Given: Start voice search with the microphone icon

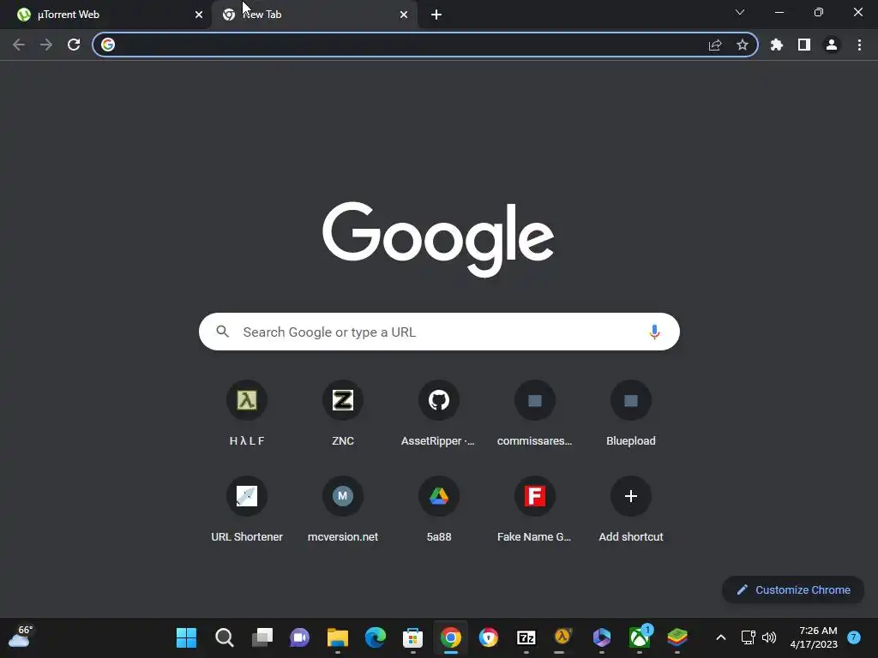Looking at the screenshot, I should (x=654, y=332).
